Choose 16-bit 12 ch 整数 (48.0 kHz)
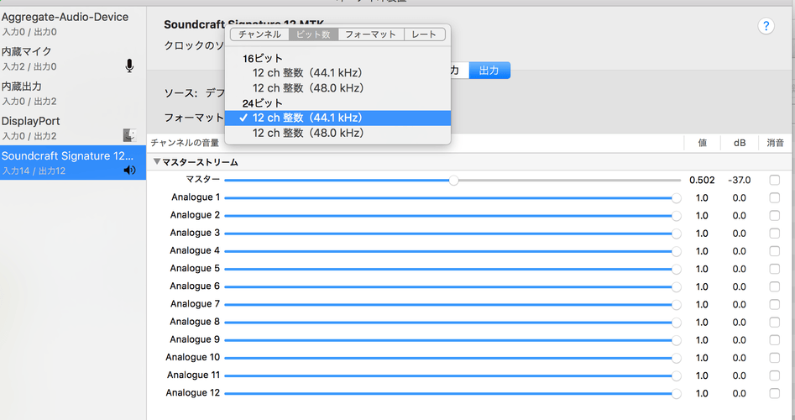The image size is (795, 420). pyautogui.click(x=337, y=88)
